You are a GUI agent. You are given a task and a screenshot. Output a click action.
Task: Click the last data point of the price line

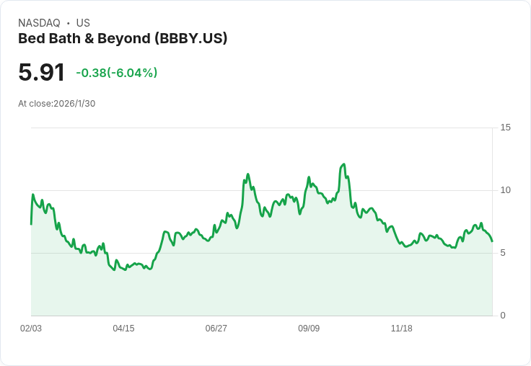click(492, 241)
